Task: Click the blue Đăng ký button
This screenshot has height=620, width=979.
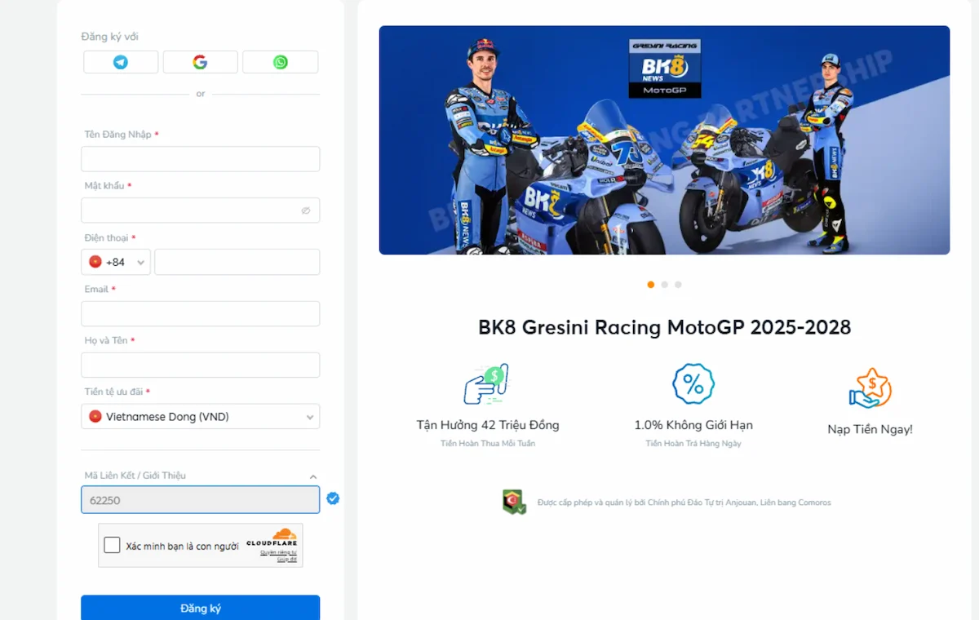Action: (200, 608)
